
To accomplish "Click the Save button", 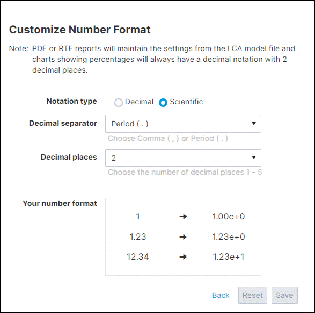I will 284,295.
